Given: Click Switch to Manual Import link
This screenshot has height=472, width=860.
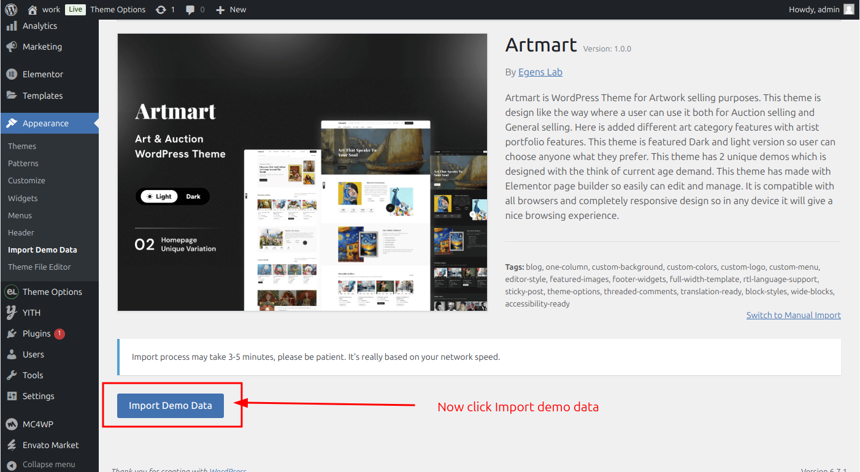Looking at the screenshot, I should pyautogui.click(x=793, y=315).
